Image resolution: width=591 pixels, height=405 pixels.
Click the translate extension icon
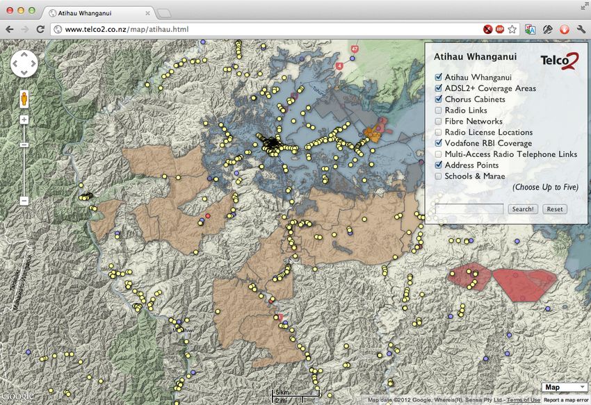[x=530, y=29]
